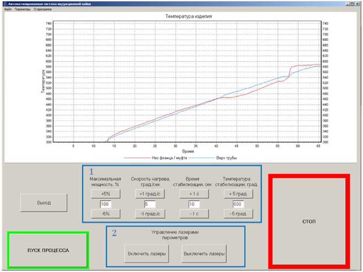Open the О программе menu
Screen dimensions: 363x272
(x=43, y=9)
